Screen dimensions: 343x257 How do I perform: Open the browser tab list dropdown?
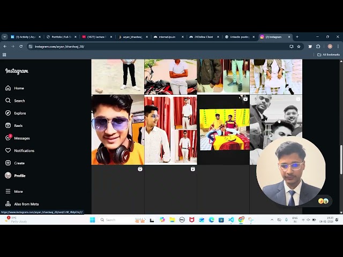point(5,37)
